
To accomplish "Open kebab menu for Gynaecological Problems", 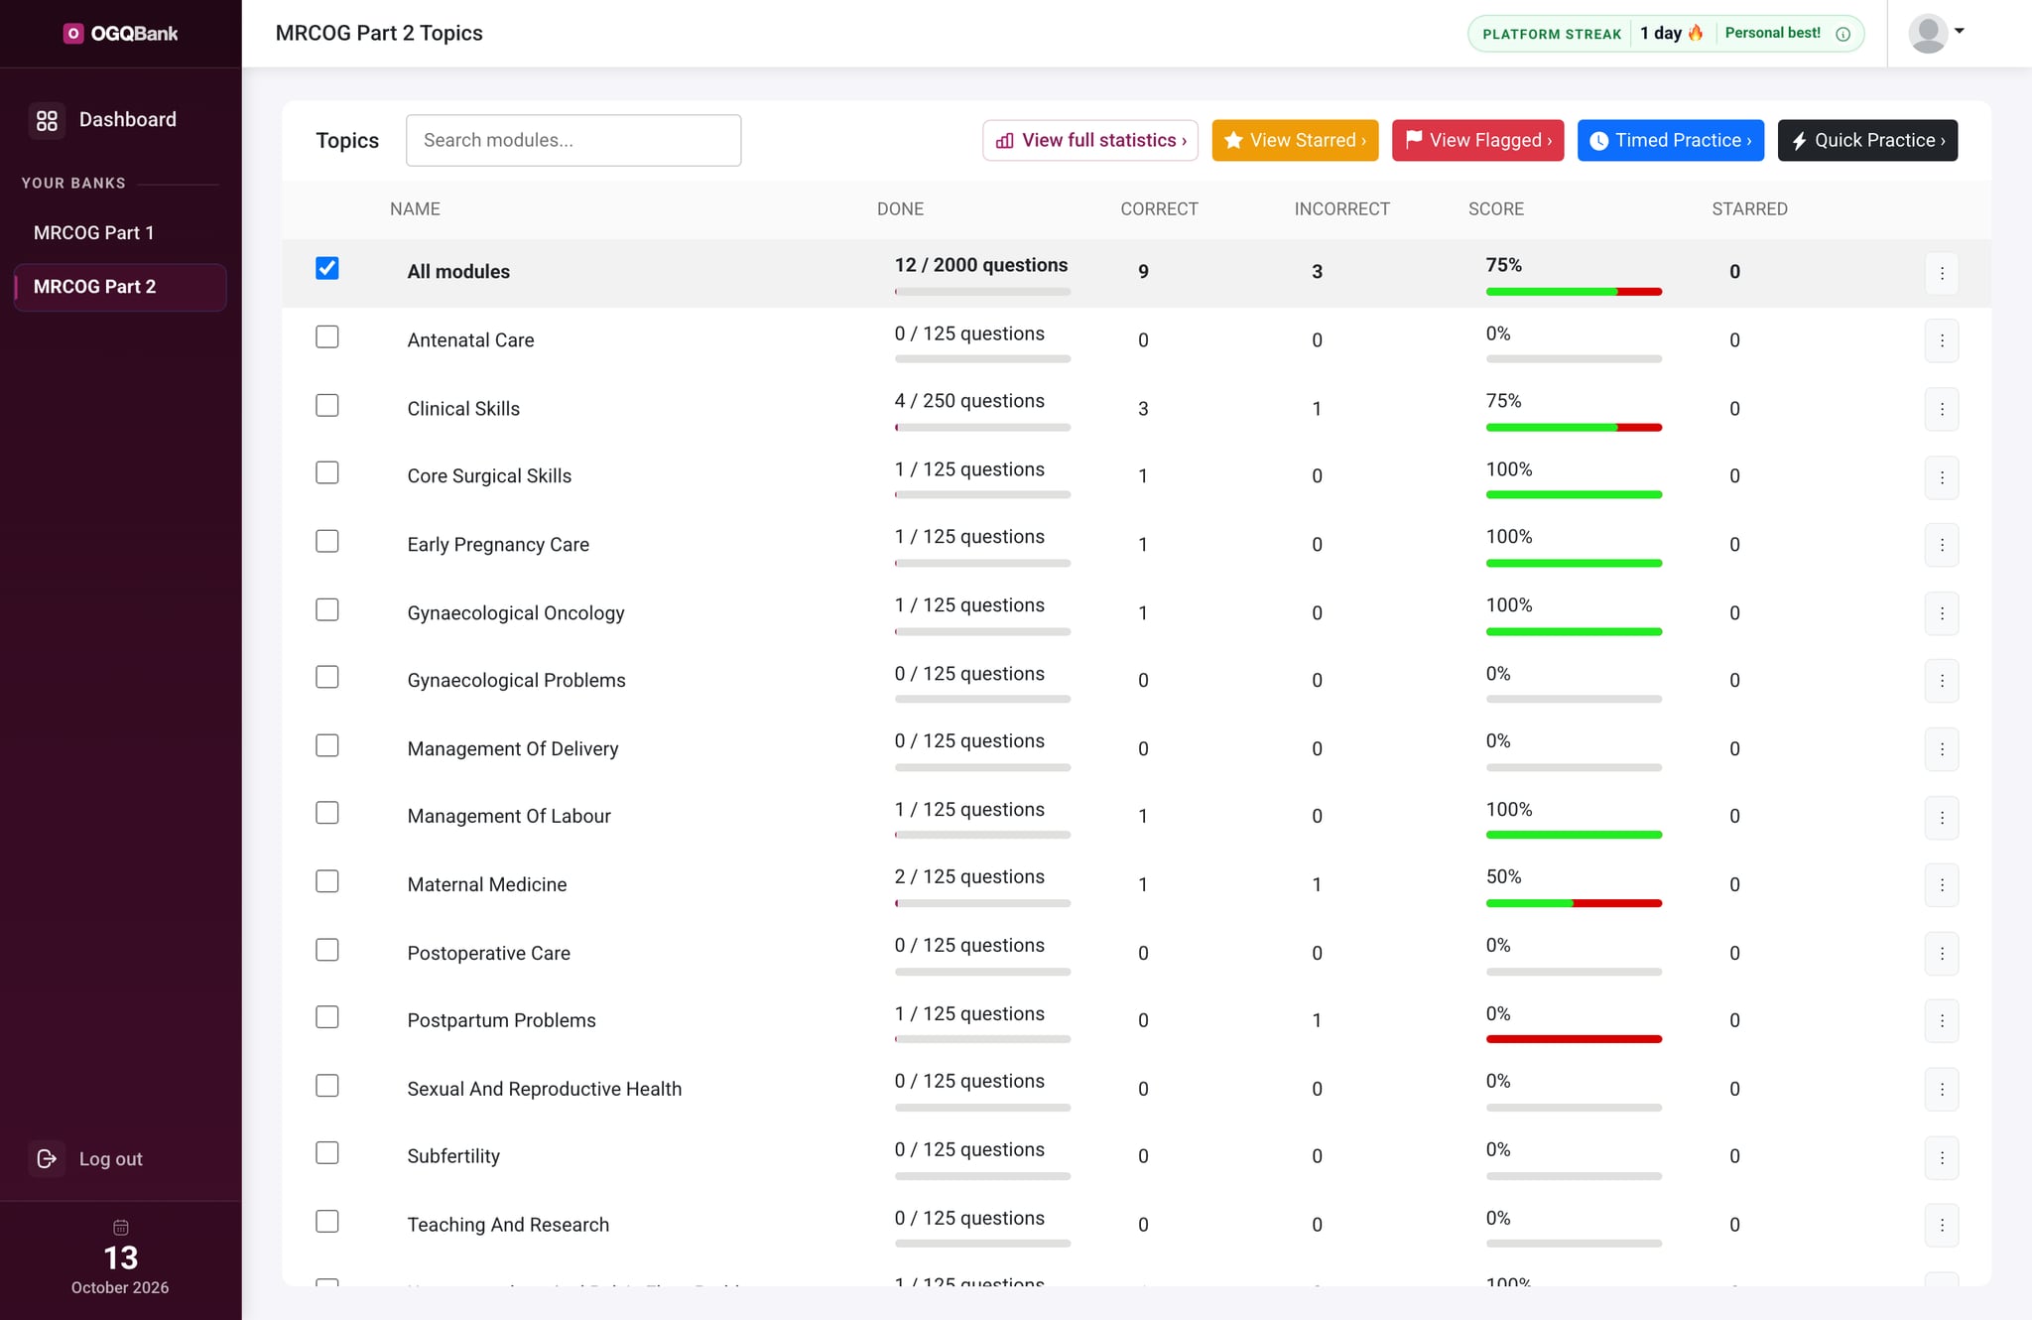I will tap(1942, 681).
